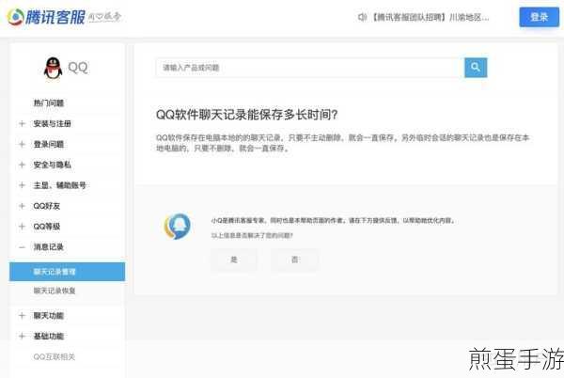Click the QQ软件聊天记录能保存多长时间 heading
This screenshot has width=564, height=378.
pyautogui.click(x=246, y=115)
